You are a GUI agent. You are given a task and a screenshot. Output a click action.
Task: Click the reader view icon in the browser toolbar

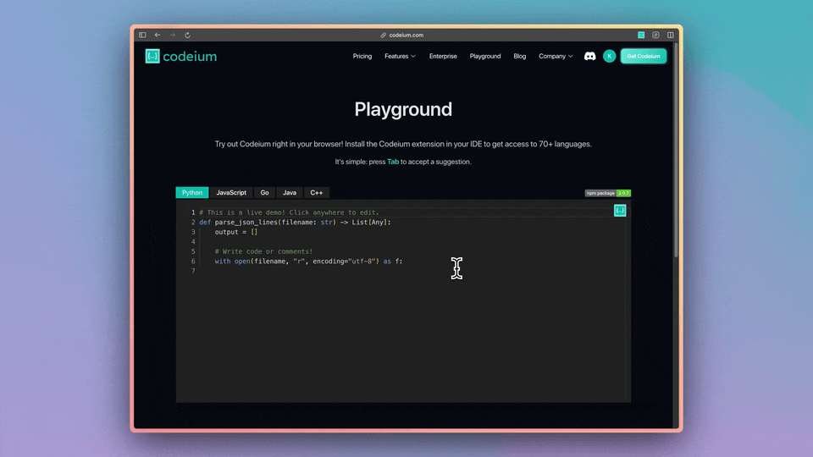click(x=655, y=35)
